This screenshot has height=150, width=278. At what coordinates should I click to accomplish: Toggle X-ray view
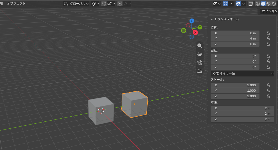(x=250, y=4)
